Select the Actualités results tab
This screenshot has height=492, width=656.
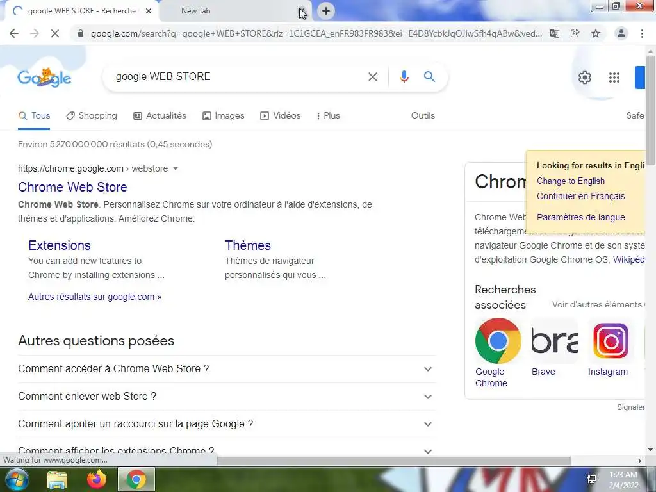point(160,116)
